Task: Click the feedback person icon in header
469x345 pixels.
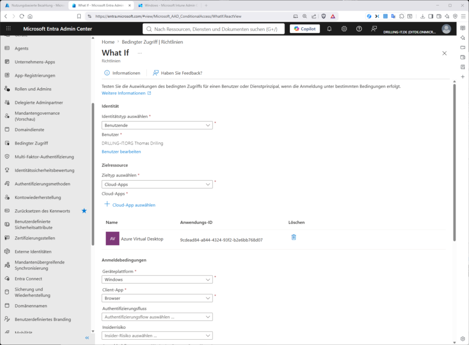Action: pos(374,29)
